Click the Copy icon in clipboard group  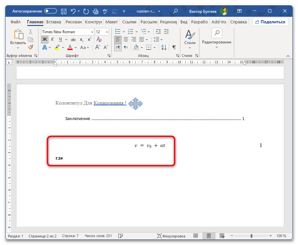(x=31, y=39)
